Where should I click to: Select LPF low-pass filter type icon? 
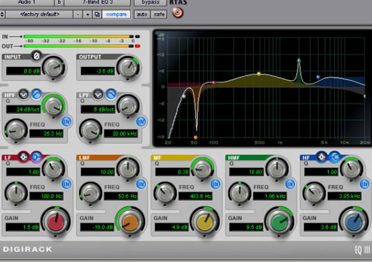pos(111,95)
